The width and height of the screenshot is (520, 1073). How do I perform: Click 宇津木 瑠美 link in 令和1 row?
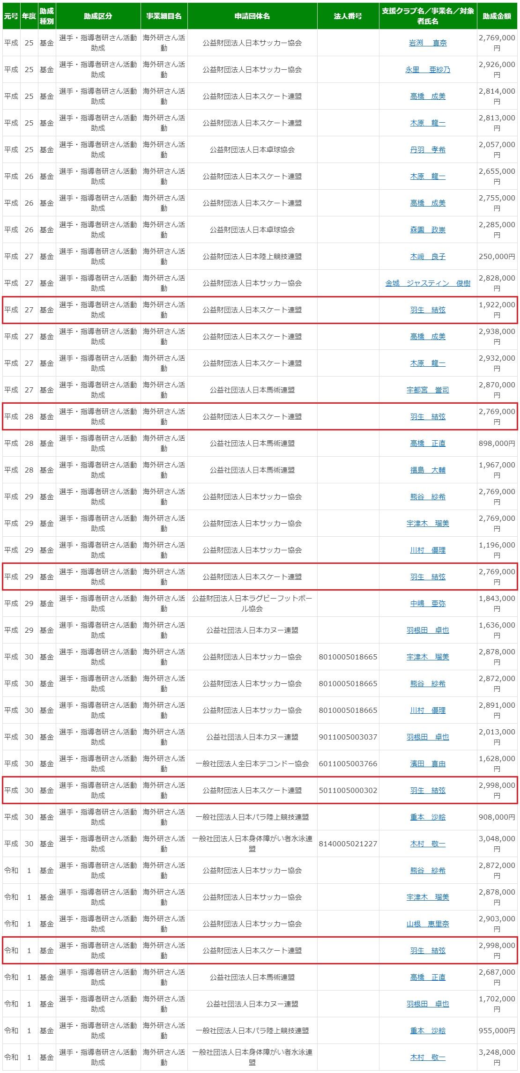(428, 897)
